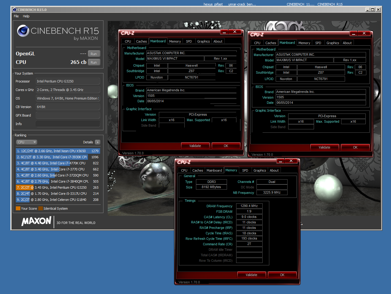Minimize the right CPU-Z window
391x294 pixels.
click(353, 33)
